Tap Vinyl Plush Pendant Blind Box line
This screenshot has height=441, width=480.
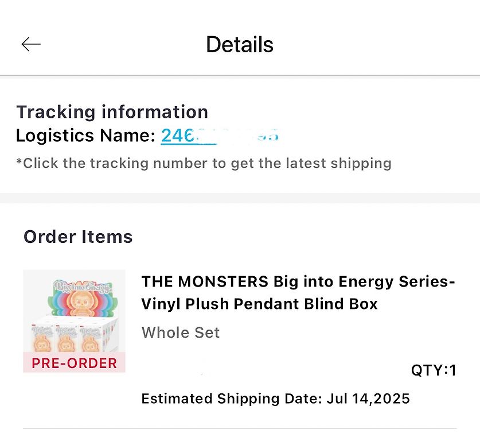260,303
